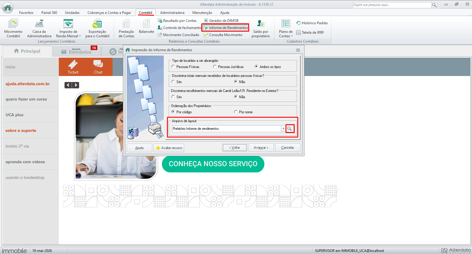Click the Ticket icon in orange bar
472x254 pixels.
pyautogui.click(x=73, y=67)
